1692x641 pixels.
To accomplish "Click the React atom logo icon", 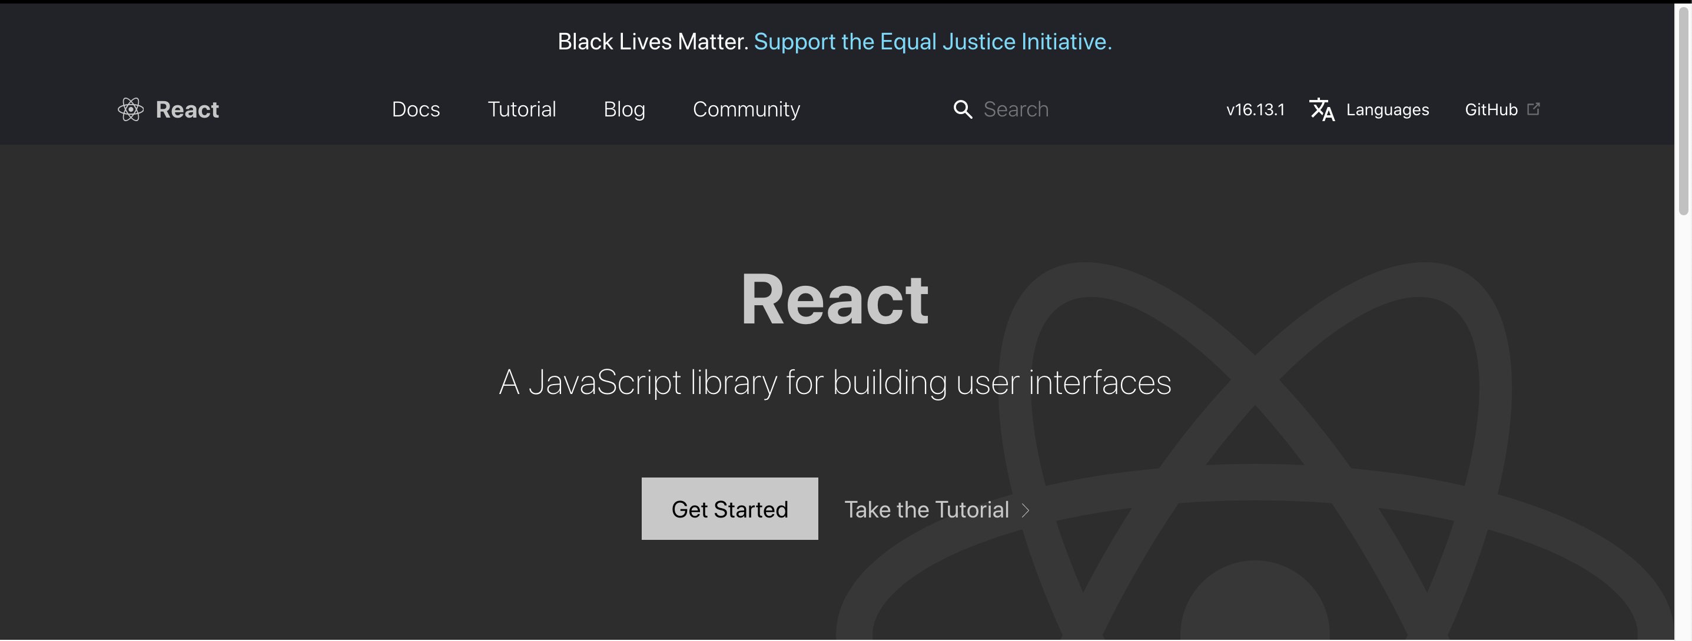I will pos(131,109).
